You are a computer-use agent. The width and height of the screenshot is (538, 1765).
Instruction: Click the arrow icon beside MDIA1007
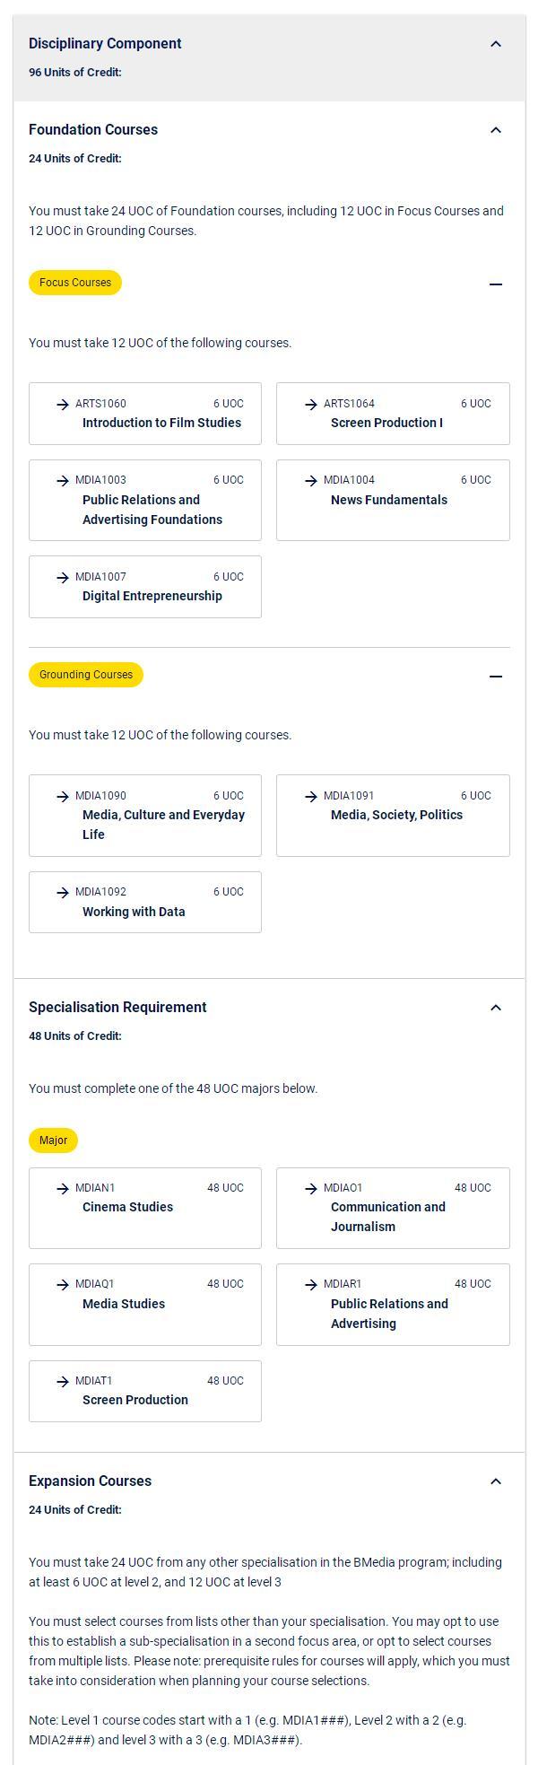(63, 578)
